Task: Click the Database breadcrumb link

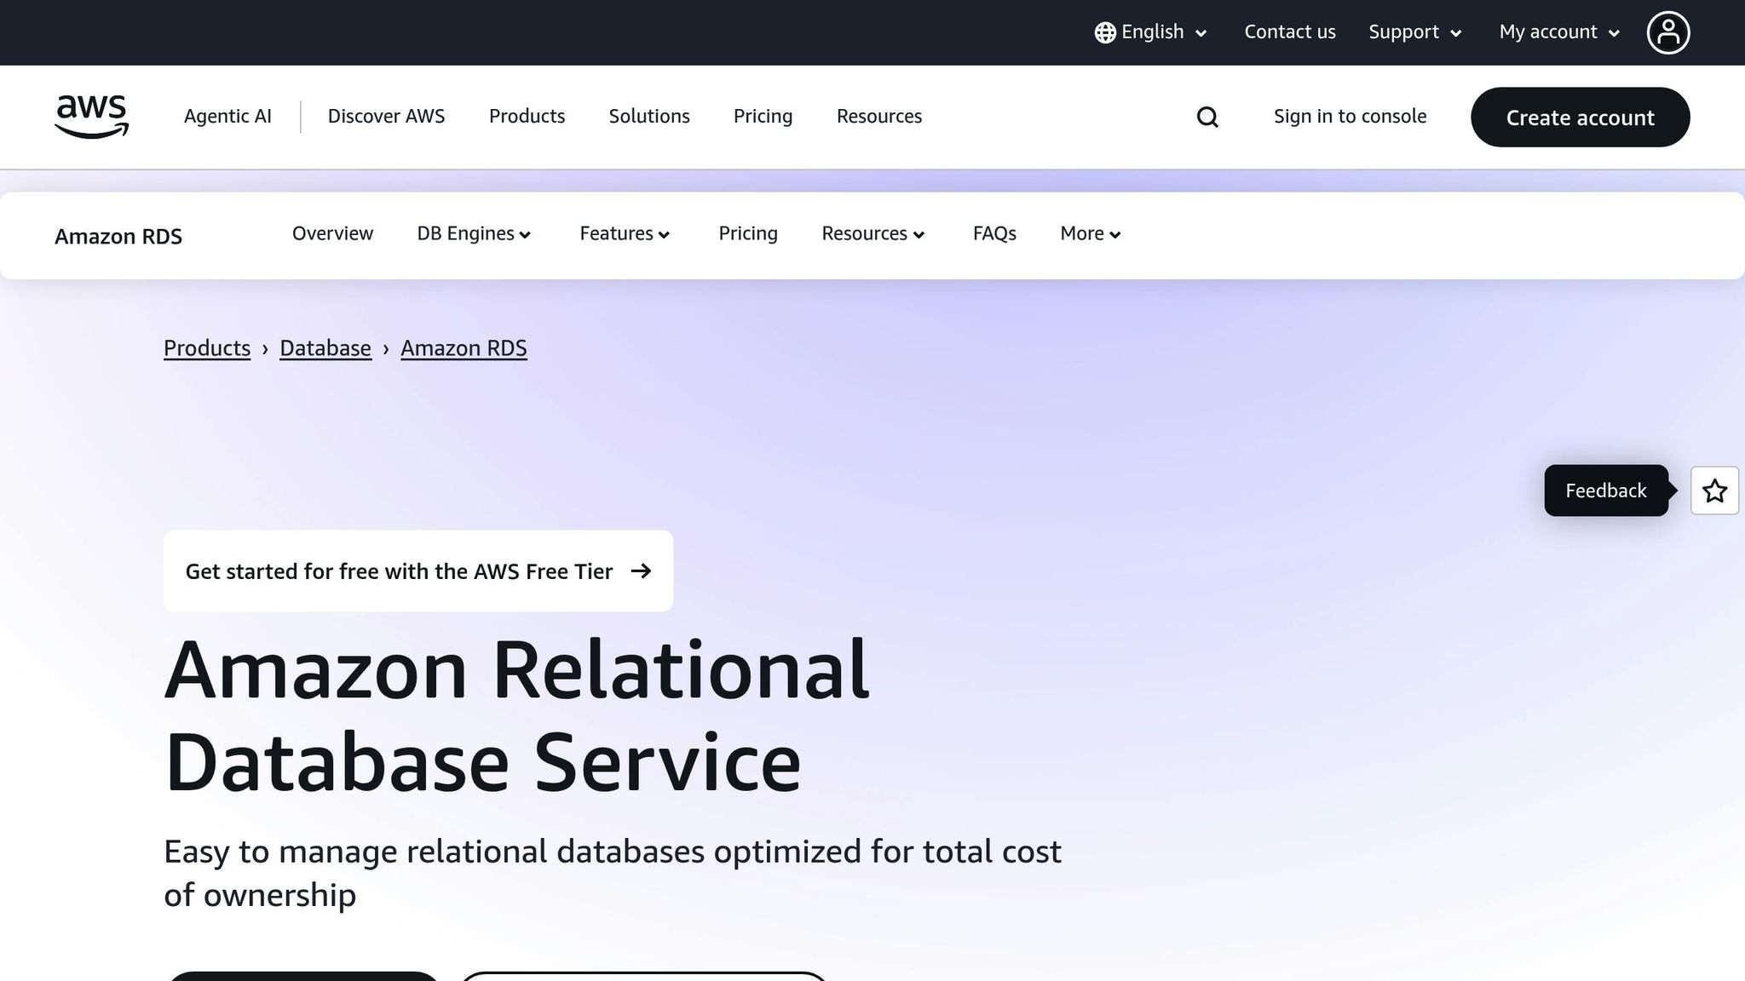Action: (325, 348)
